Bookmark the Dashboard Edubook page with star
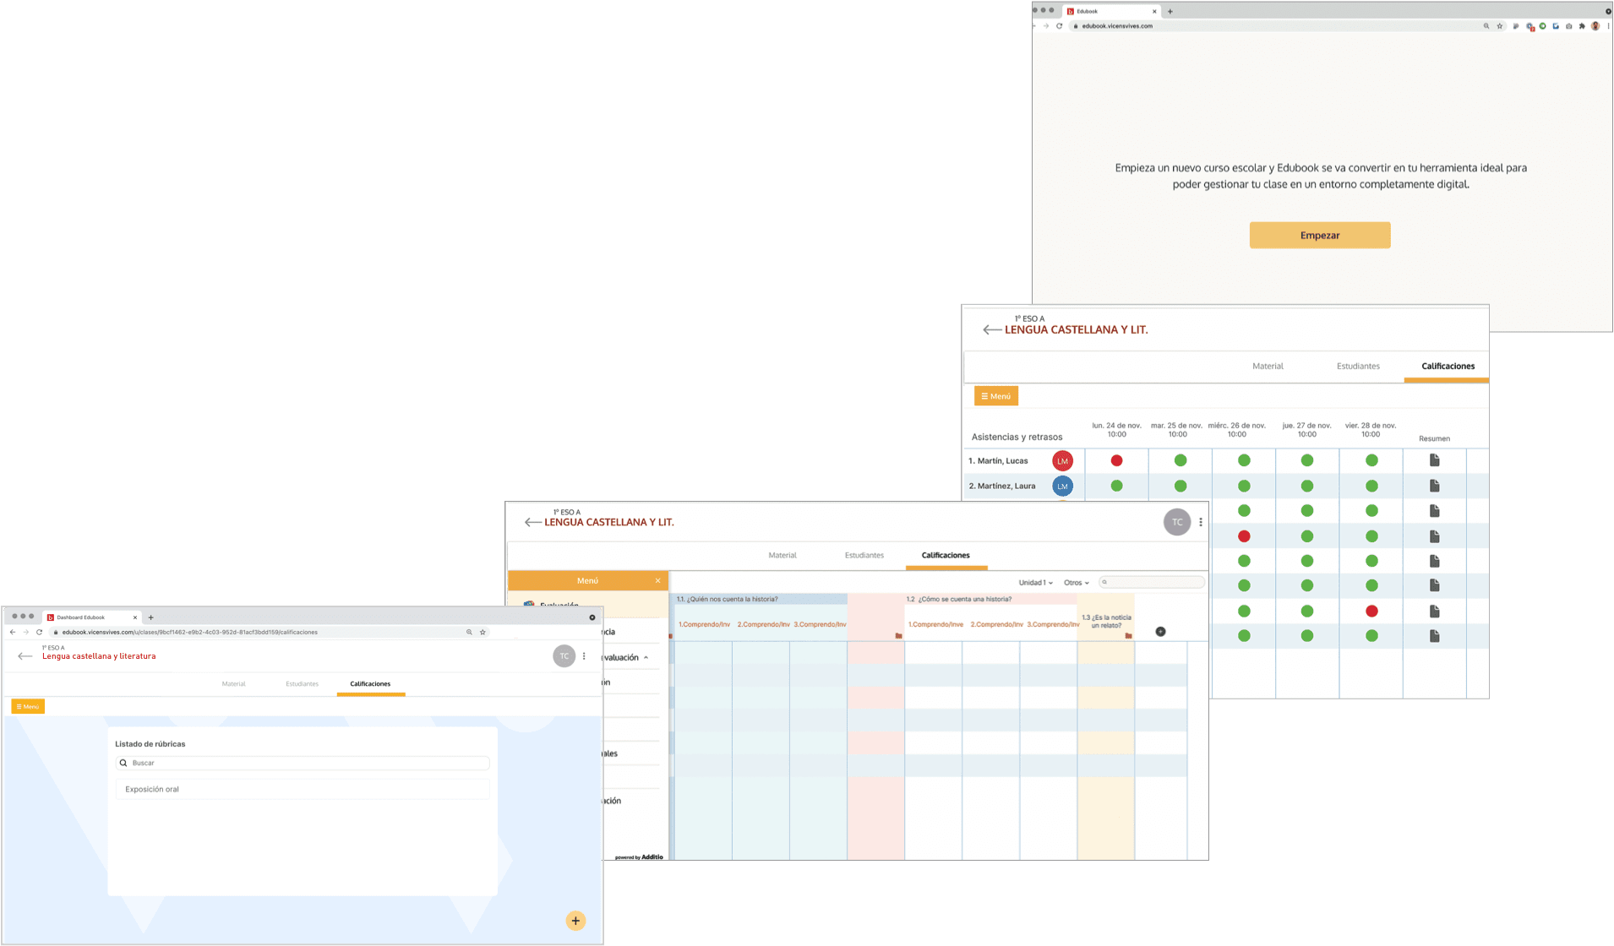This screenshot has width=1614, height=946. 483,632
